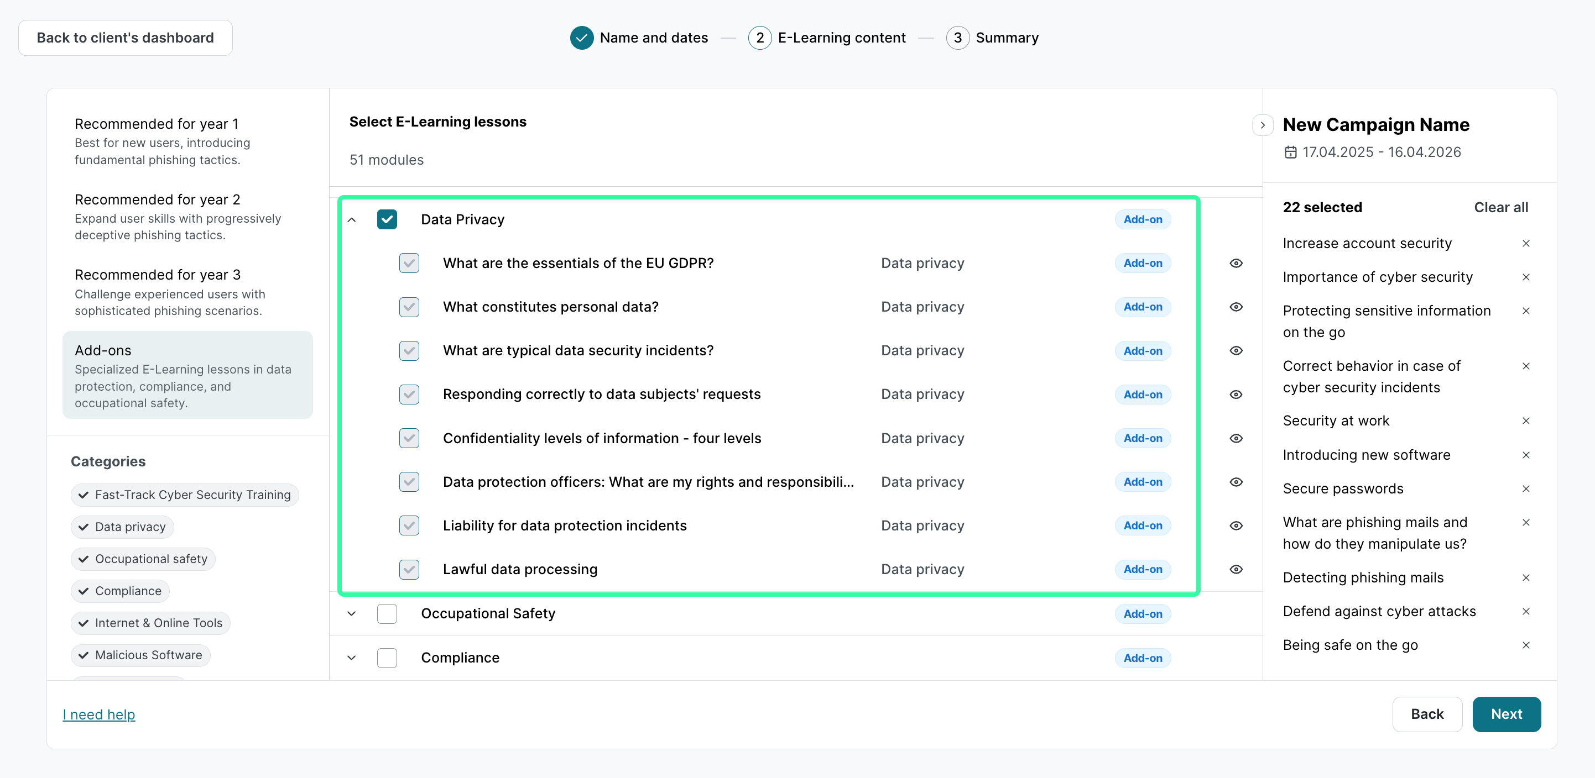This screenshot has width=1595, height=778.
Task: Uncheck the Data Privacy group checkbox
Action: point(387,219)
